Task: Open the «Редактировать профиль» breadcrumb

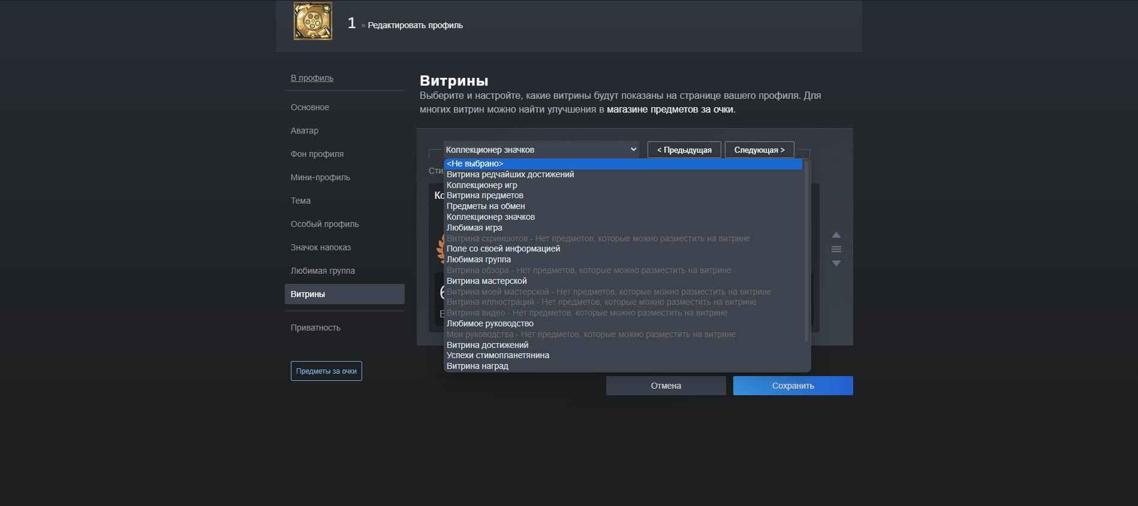Action: [x=415, y=25]
